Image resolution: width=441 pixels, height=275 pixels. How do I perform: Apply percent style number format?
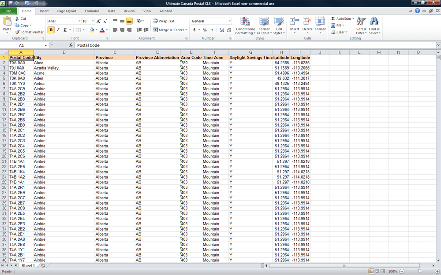click(205, 30)
